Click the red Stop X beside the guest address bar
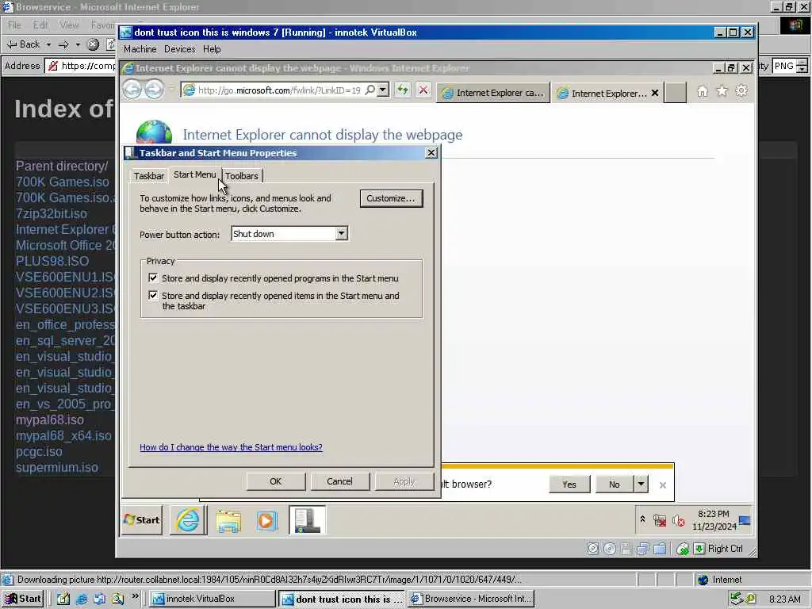Image resolution: width=812 pixels, height=609 pixels. pos(423,90)
